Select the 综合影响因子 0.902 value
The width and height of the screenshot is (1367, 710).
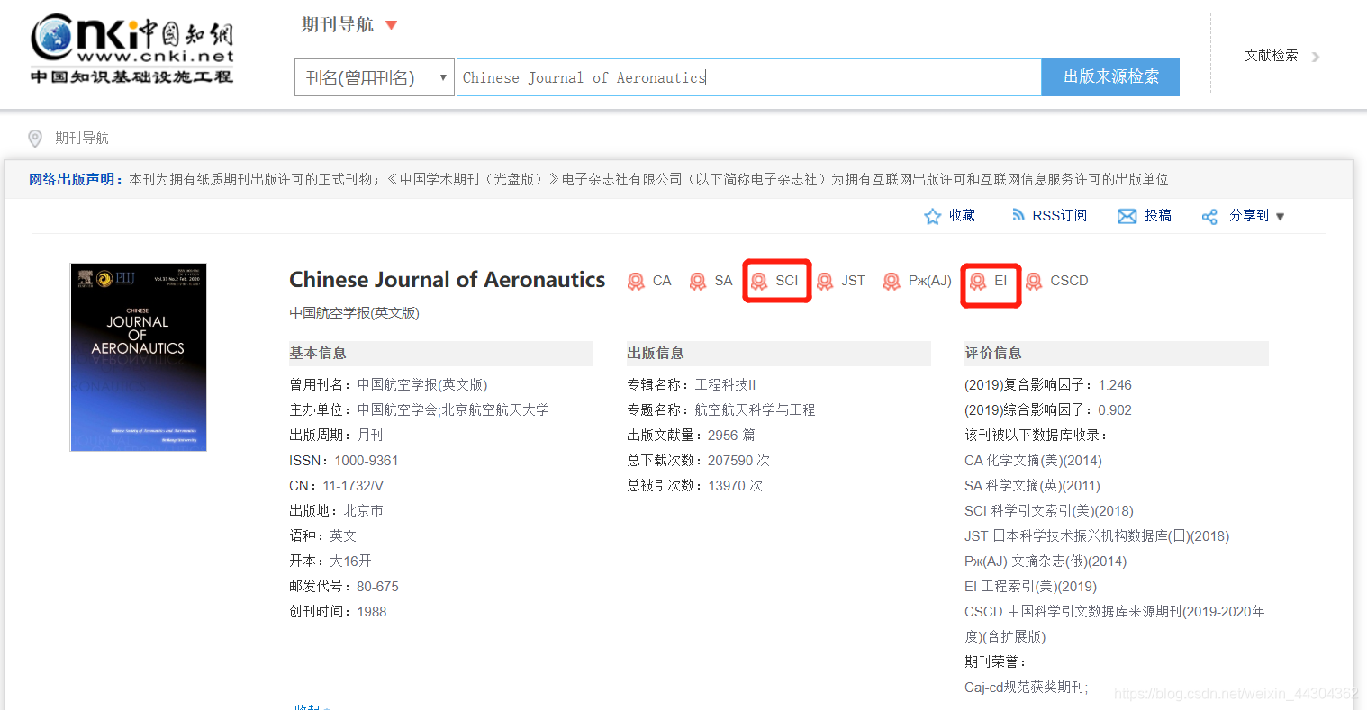(1115, 410)
